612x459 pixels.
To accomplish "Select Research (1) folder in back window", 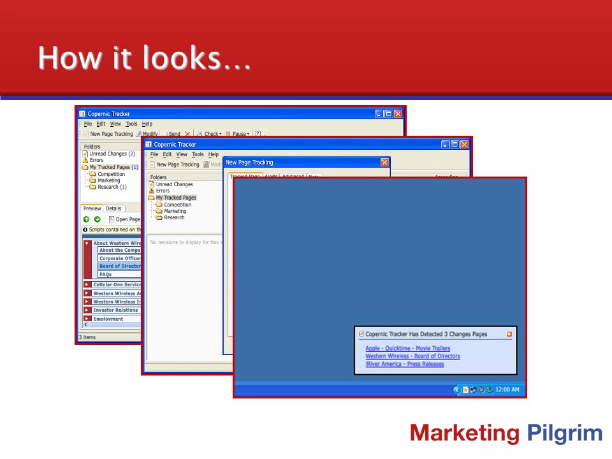I will [x=108, y=187].
